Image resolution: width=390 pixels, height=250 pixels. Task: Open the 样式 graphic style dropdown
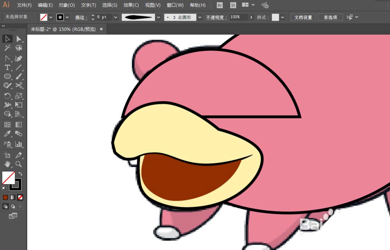[282, 17]
